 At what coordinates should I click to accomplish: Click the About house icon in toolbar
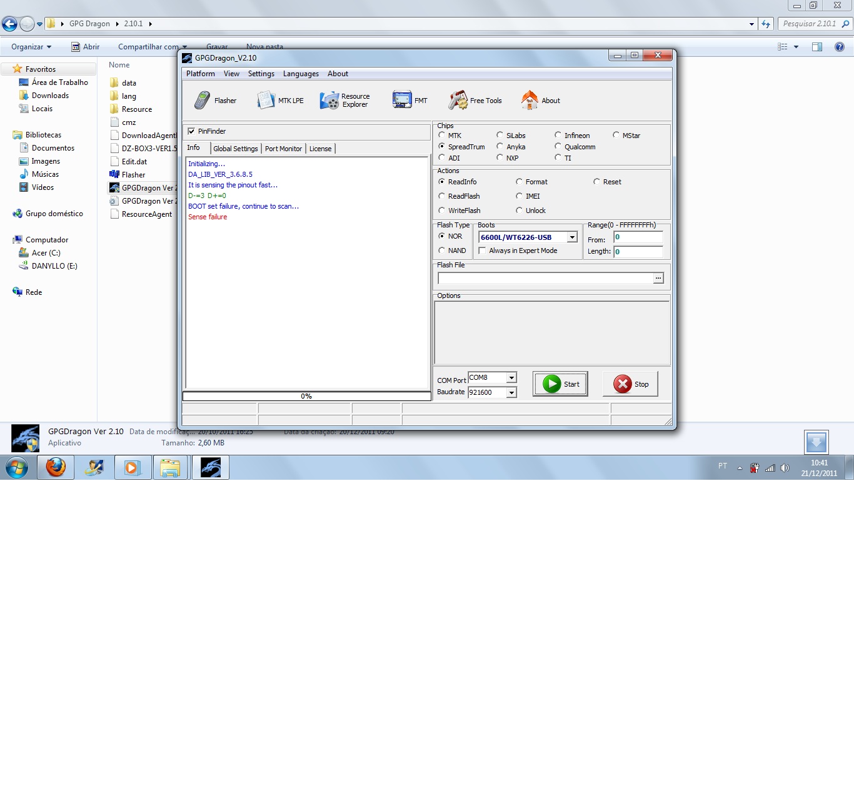(530, 100)
